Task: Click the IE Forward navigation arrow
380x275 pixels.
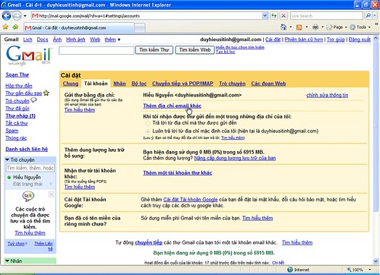Action: [x=17, y=16]
